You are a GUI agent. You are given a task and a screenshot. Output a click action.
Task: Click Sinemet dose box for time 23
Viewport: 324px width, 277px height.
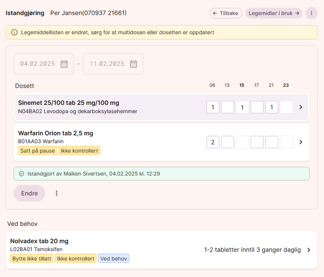coord(286,107)
